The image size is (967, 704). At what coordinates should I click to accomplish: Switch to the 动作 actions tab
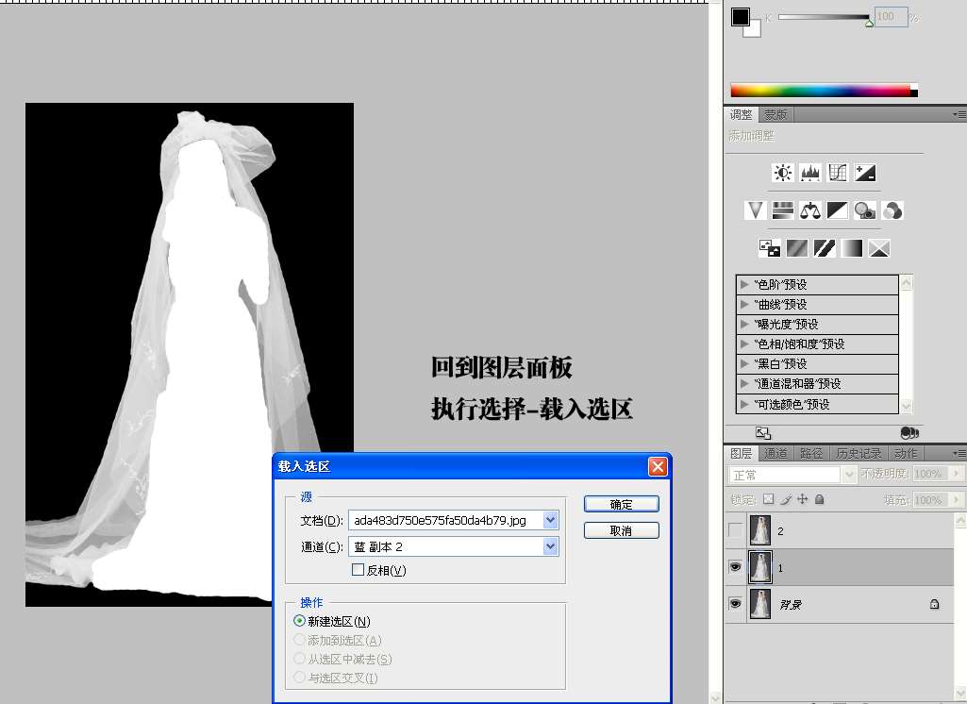pos(906,454)
